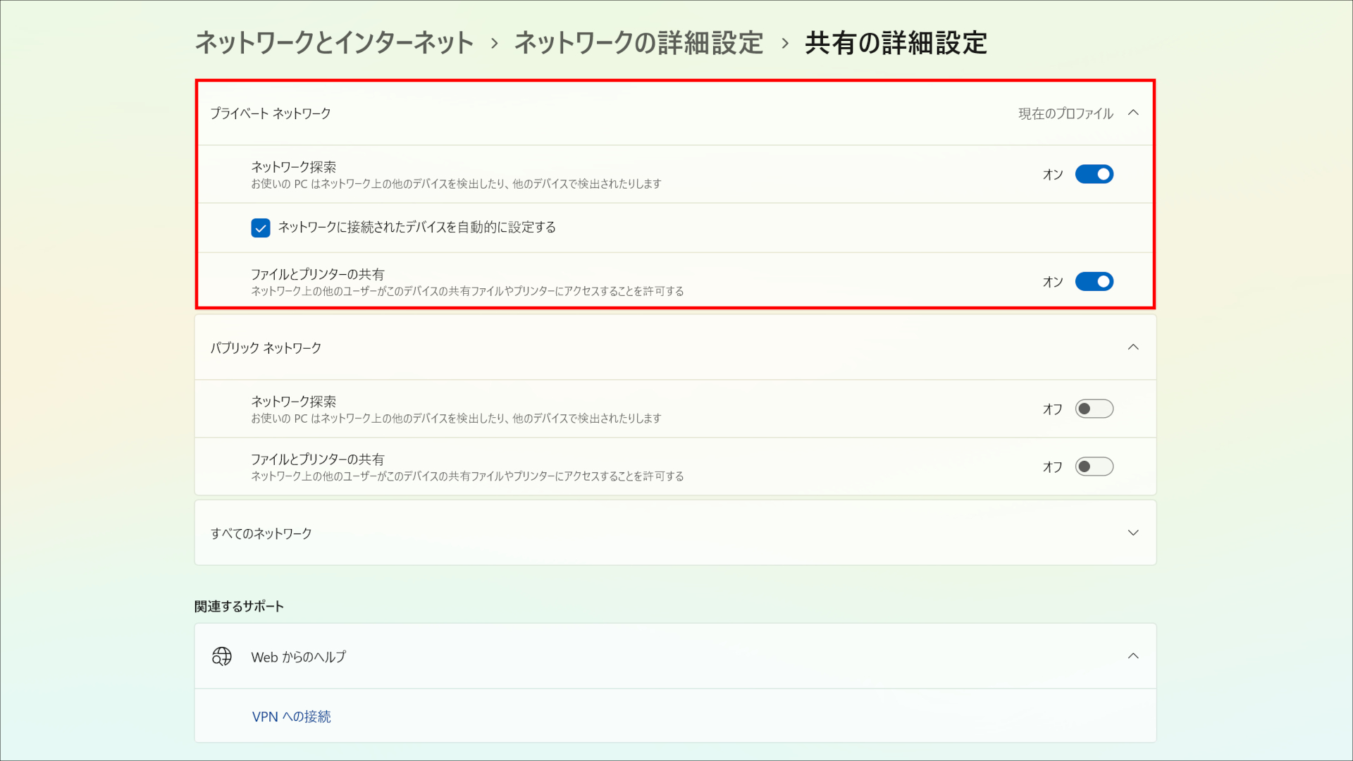Collapse the パブリック ネットワーク section
The width and height of the screenshot is (1353, 761).
[1134, 347]
